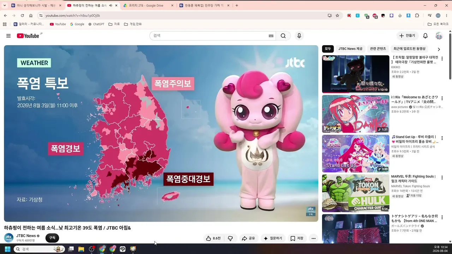Select 최근에 업로드된 동영상 filter chip

(x=410, y=49)
